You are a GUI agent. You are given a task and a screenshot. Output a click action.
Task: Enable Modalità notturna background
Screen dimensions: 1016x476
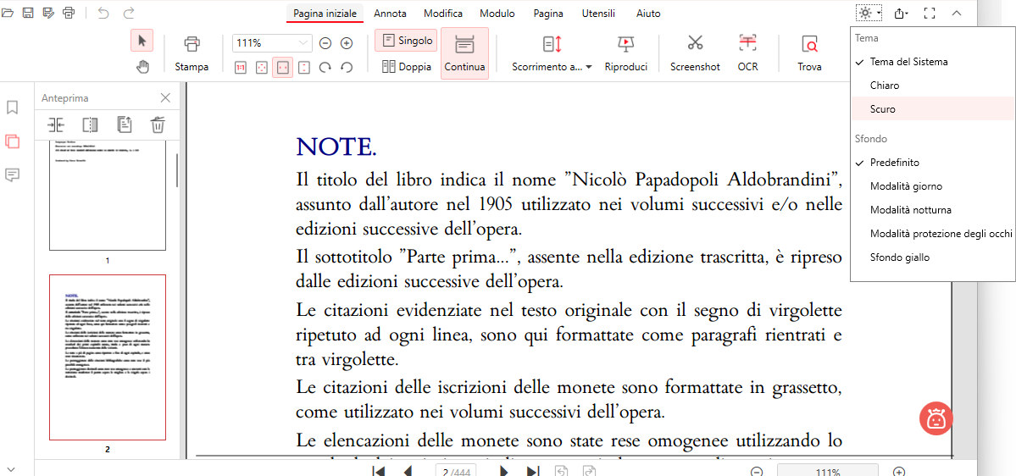(910, 210)
